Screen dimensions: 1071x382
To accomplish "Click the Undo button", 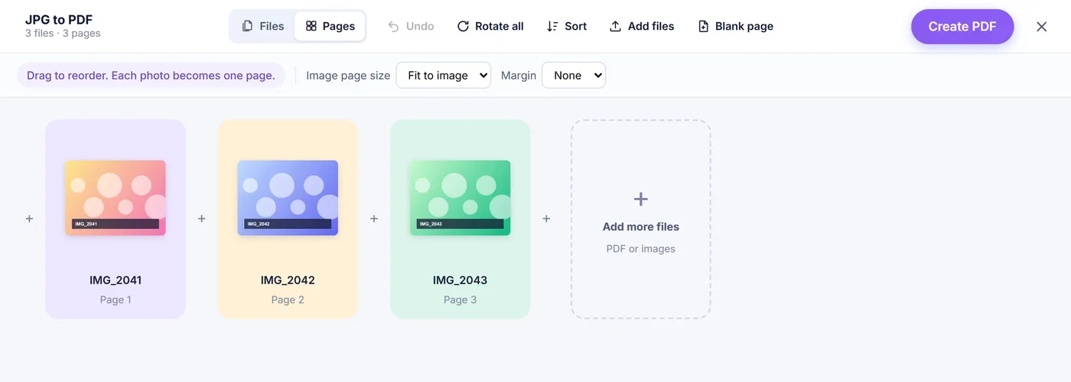I will [x=411, y=26].
